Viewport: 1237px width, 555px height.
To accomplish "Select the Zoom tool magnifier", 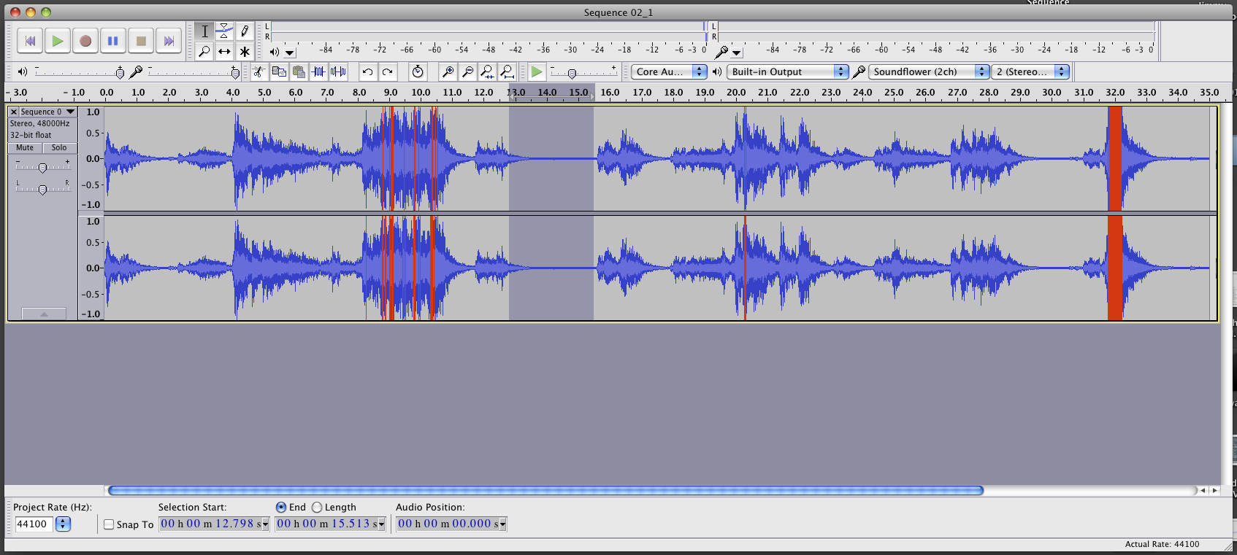I will (204, 51).
